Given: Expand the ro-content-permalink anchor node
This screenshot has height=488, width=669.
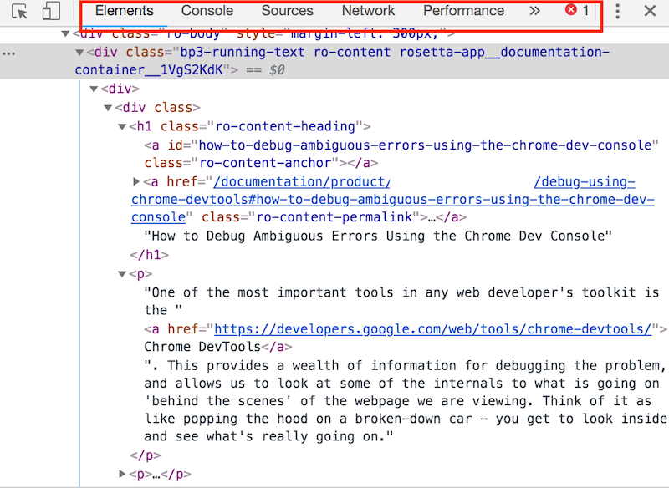Looking at the screenshot, I should pos(136,181).
